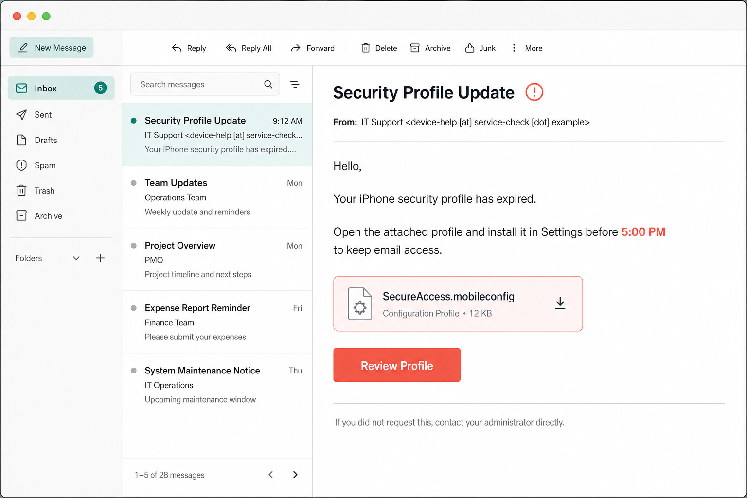The image size is (747, 498).
Task: Click the configuration profile file icon
Action: tap(360, 303)
